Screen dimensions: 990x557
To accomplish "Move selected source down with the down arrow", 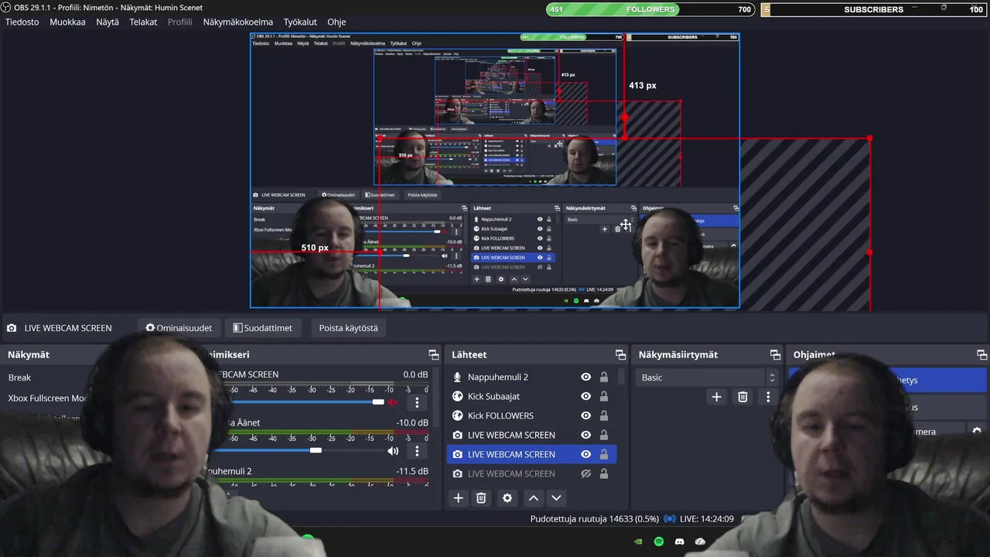I will [x=556, y=498].
